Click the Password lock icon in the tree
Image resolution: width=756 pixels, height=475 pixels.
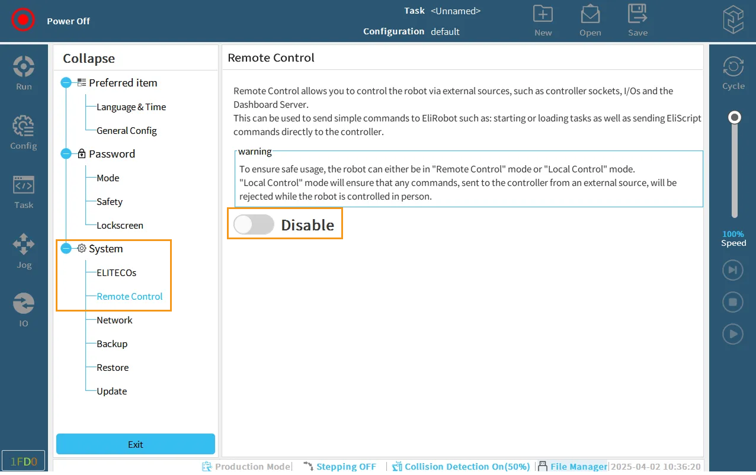click(82, 154)
